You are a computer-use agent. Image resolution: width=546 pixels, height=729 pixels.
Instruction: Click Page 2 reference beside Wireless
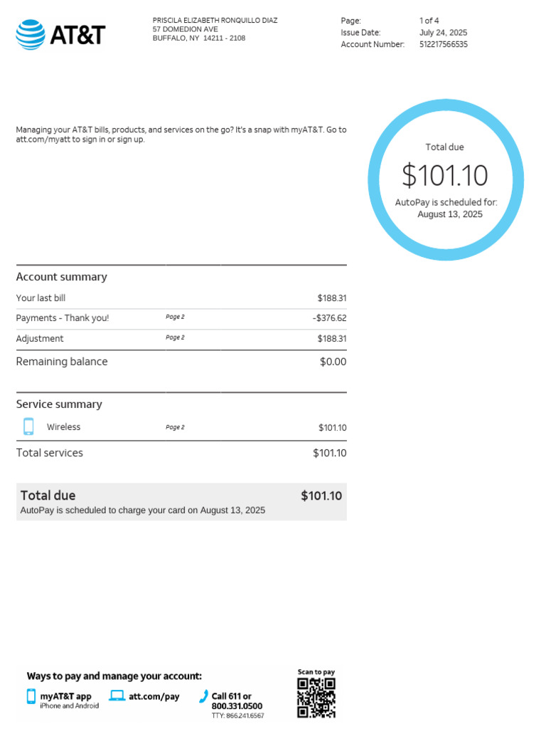tap(175, 427)
